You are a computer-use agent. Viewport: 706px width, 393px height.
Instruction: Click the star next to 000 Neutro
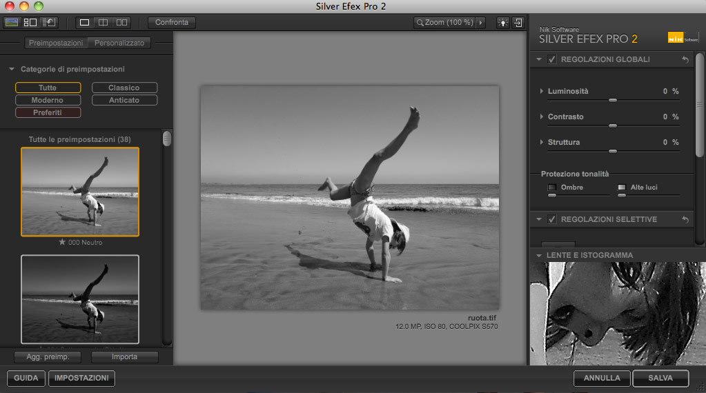pyautogui.click(x=62, y=242)
